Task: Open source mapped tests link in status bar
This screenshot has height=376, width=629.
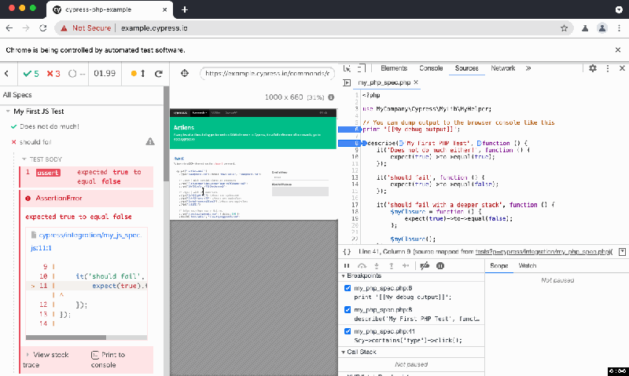Action: (x=543, y=251)
